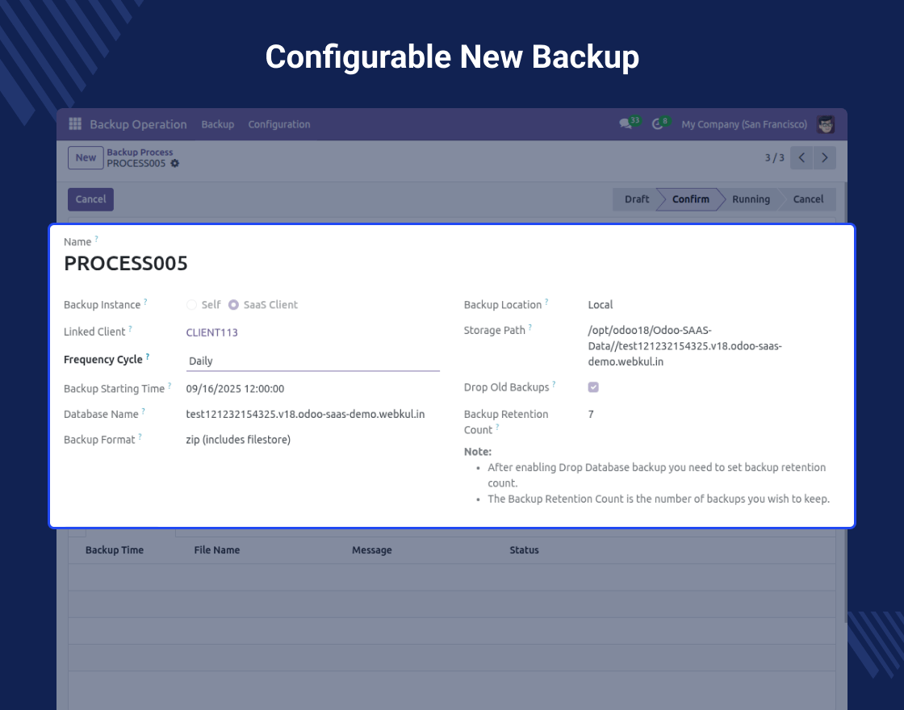Click help mark beside Backup Format
The width and height of the screenshot is (904, 710).
pos(140,436)
